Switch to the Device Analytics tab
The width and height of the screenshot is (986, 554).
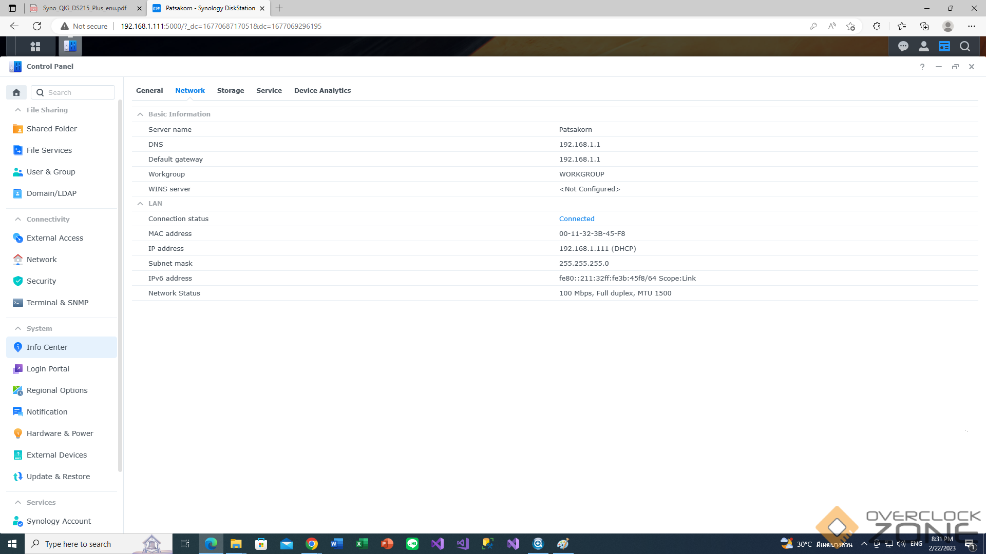click(x=322, y=91)
